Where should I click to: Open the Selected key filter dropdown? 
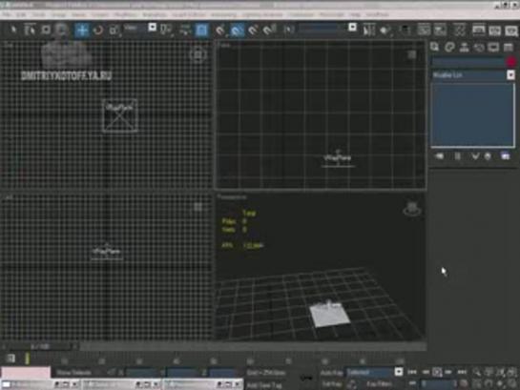[x=375, y=372]
